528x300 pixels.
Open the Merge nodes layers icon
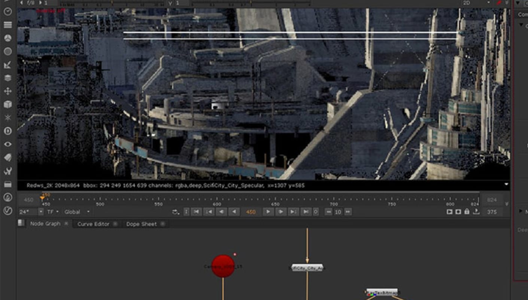pos(7,78)
